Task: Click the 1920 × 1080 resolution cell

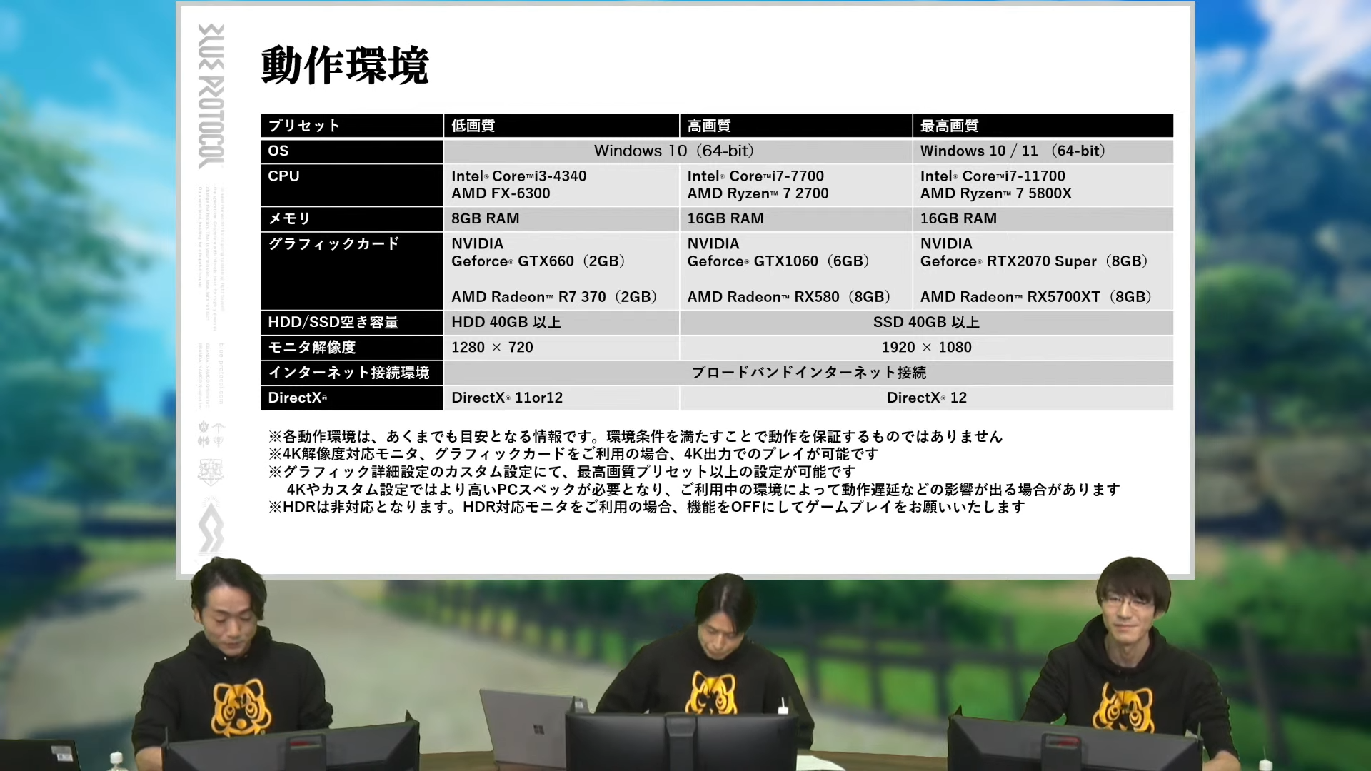Action: tap(927, 348)
